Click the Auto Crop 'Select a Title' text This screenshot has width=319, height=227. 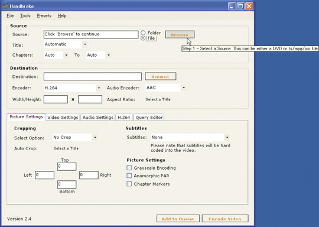[66, 148]
